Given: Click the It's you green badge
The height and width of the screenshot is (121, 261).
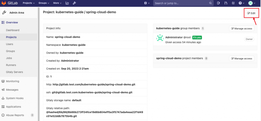Looking at the screenshot, I should tap(197, 37).
